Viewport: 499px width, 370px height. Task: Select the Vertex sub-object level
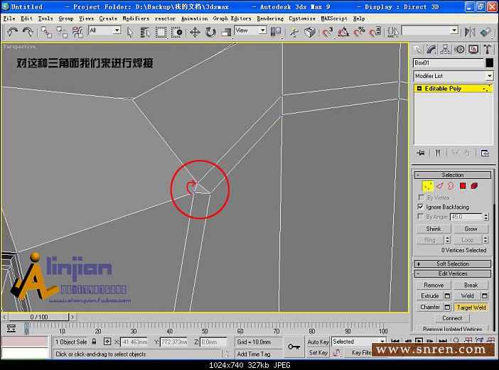coord(428,186)
